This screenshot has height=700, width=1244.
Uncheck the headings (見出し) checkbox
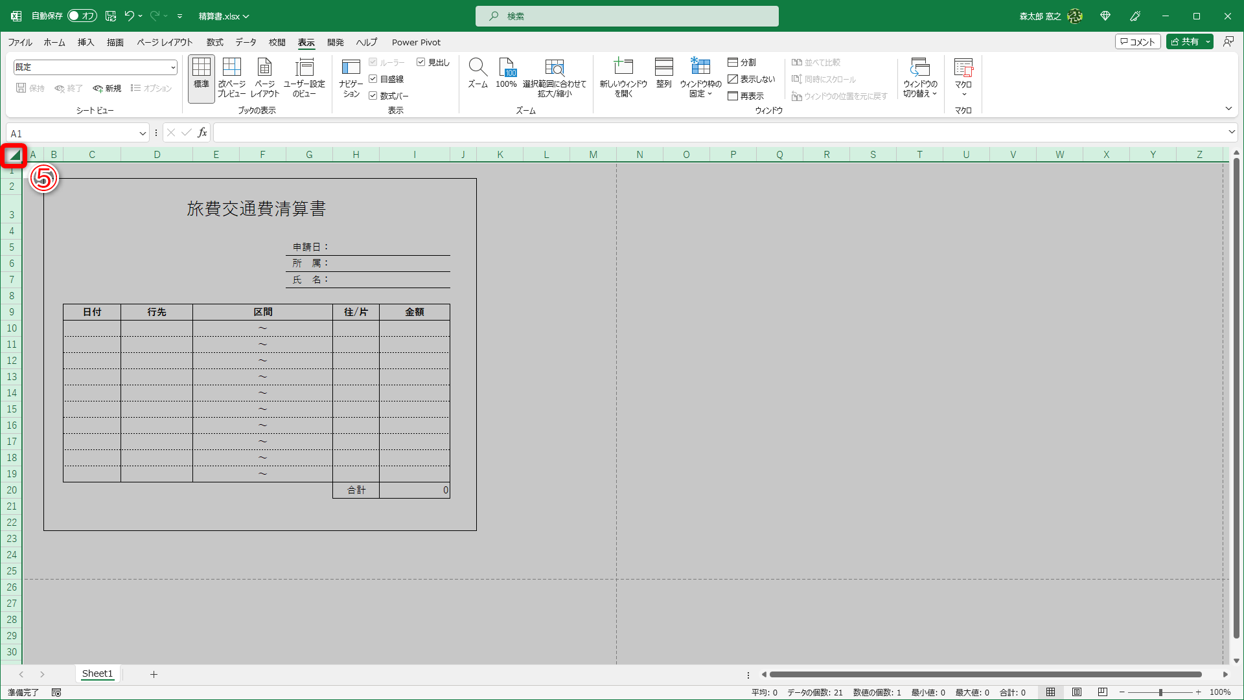[421, 62]
